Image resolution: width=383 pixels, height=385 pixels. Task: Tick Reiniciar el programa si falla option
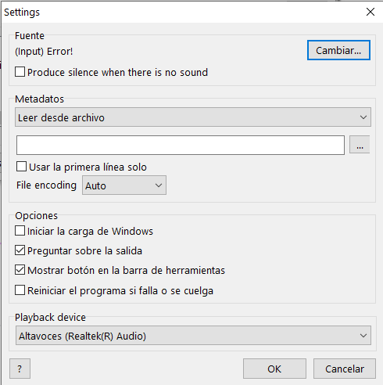point(20,290)
